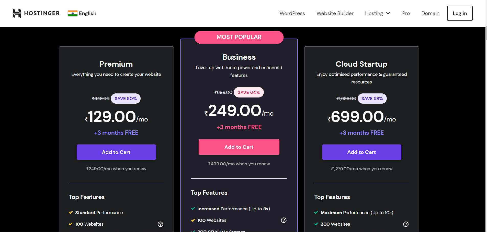Click Business's pink +3 months FREE text
This screenshot has width=487, height=232.
click(239, 127)
